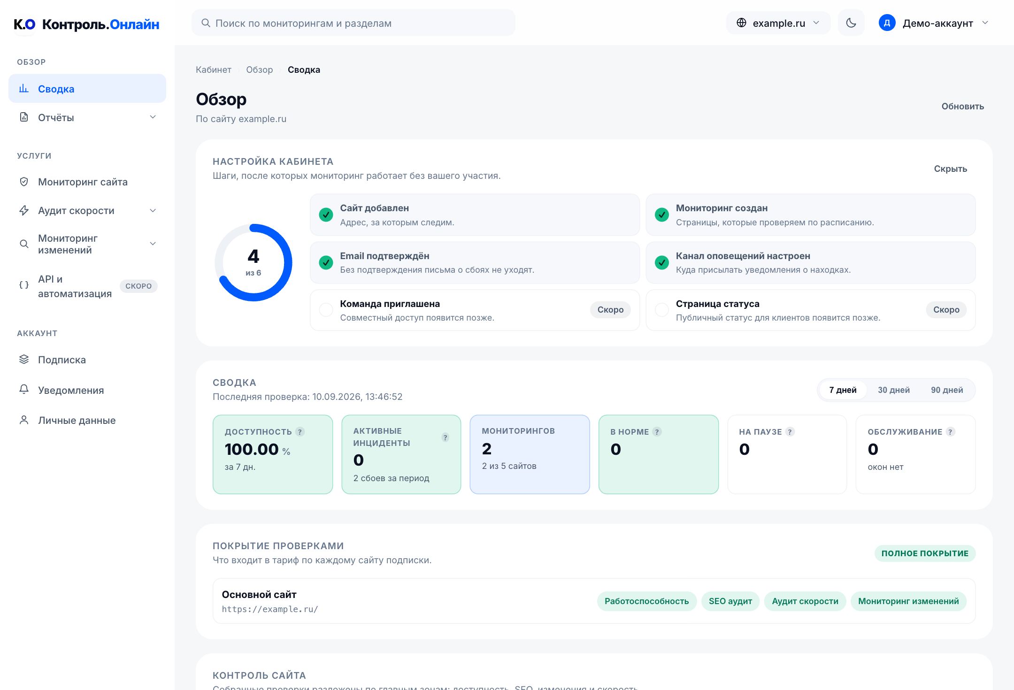Open Личные данные page

(87, 420)
